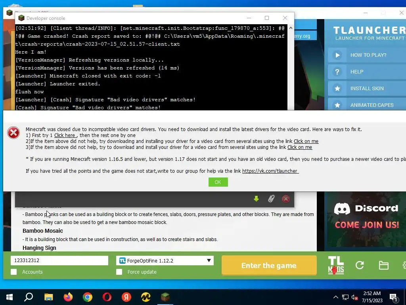Click the yellow M app icon in taskbar

(146, 297)
